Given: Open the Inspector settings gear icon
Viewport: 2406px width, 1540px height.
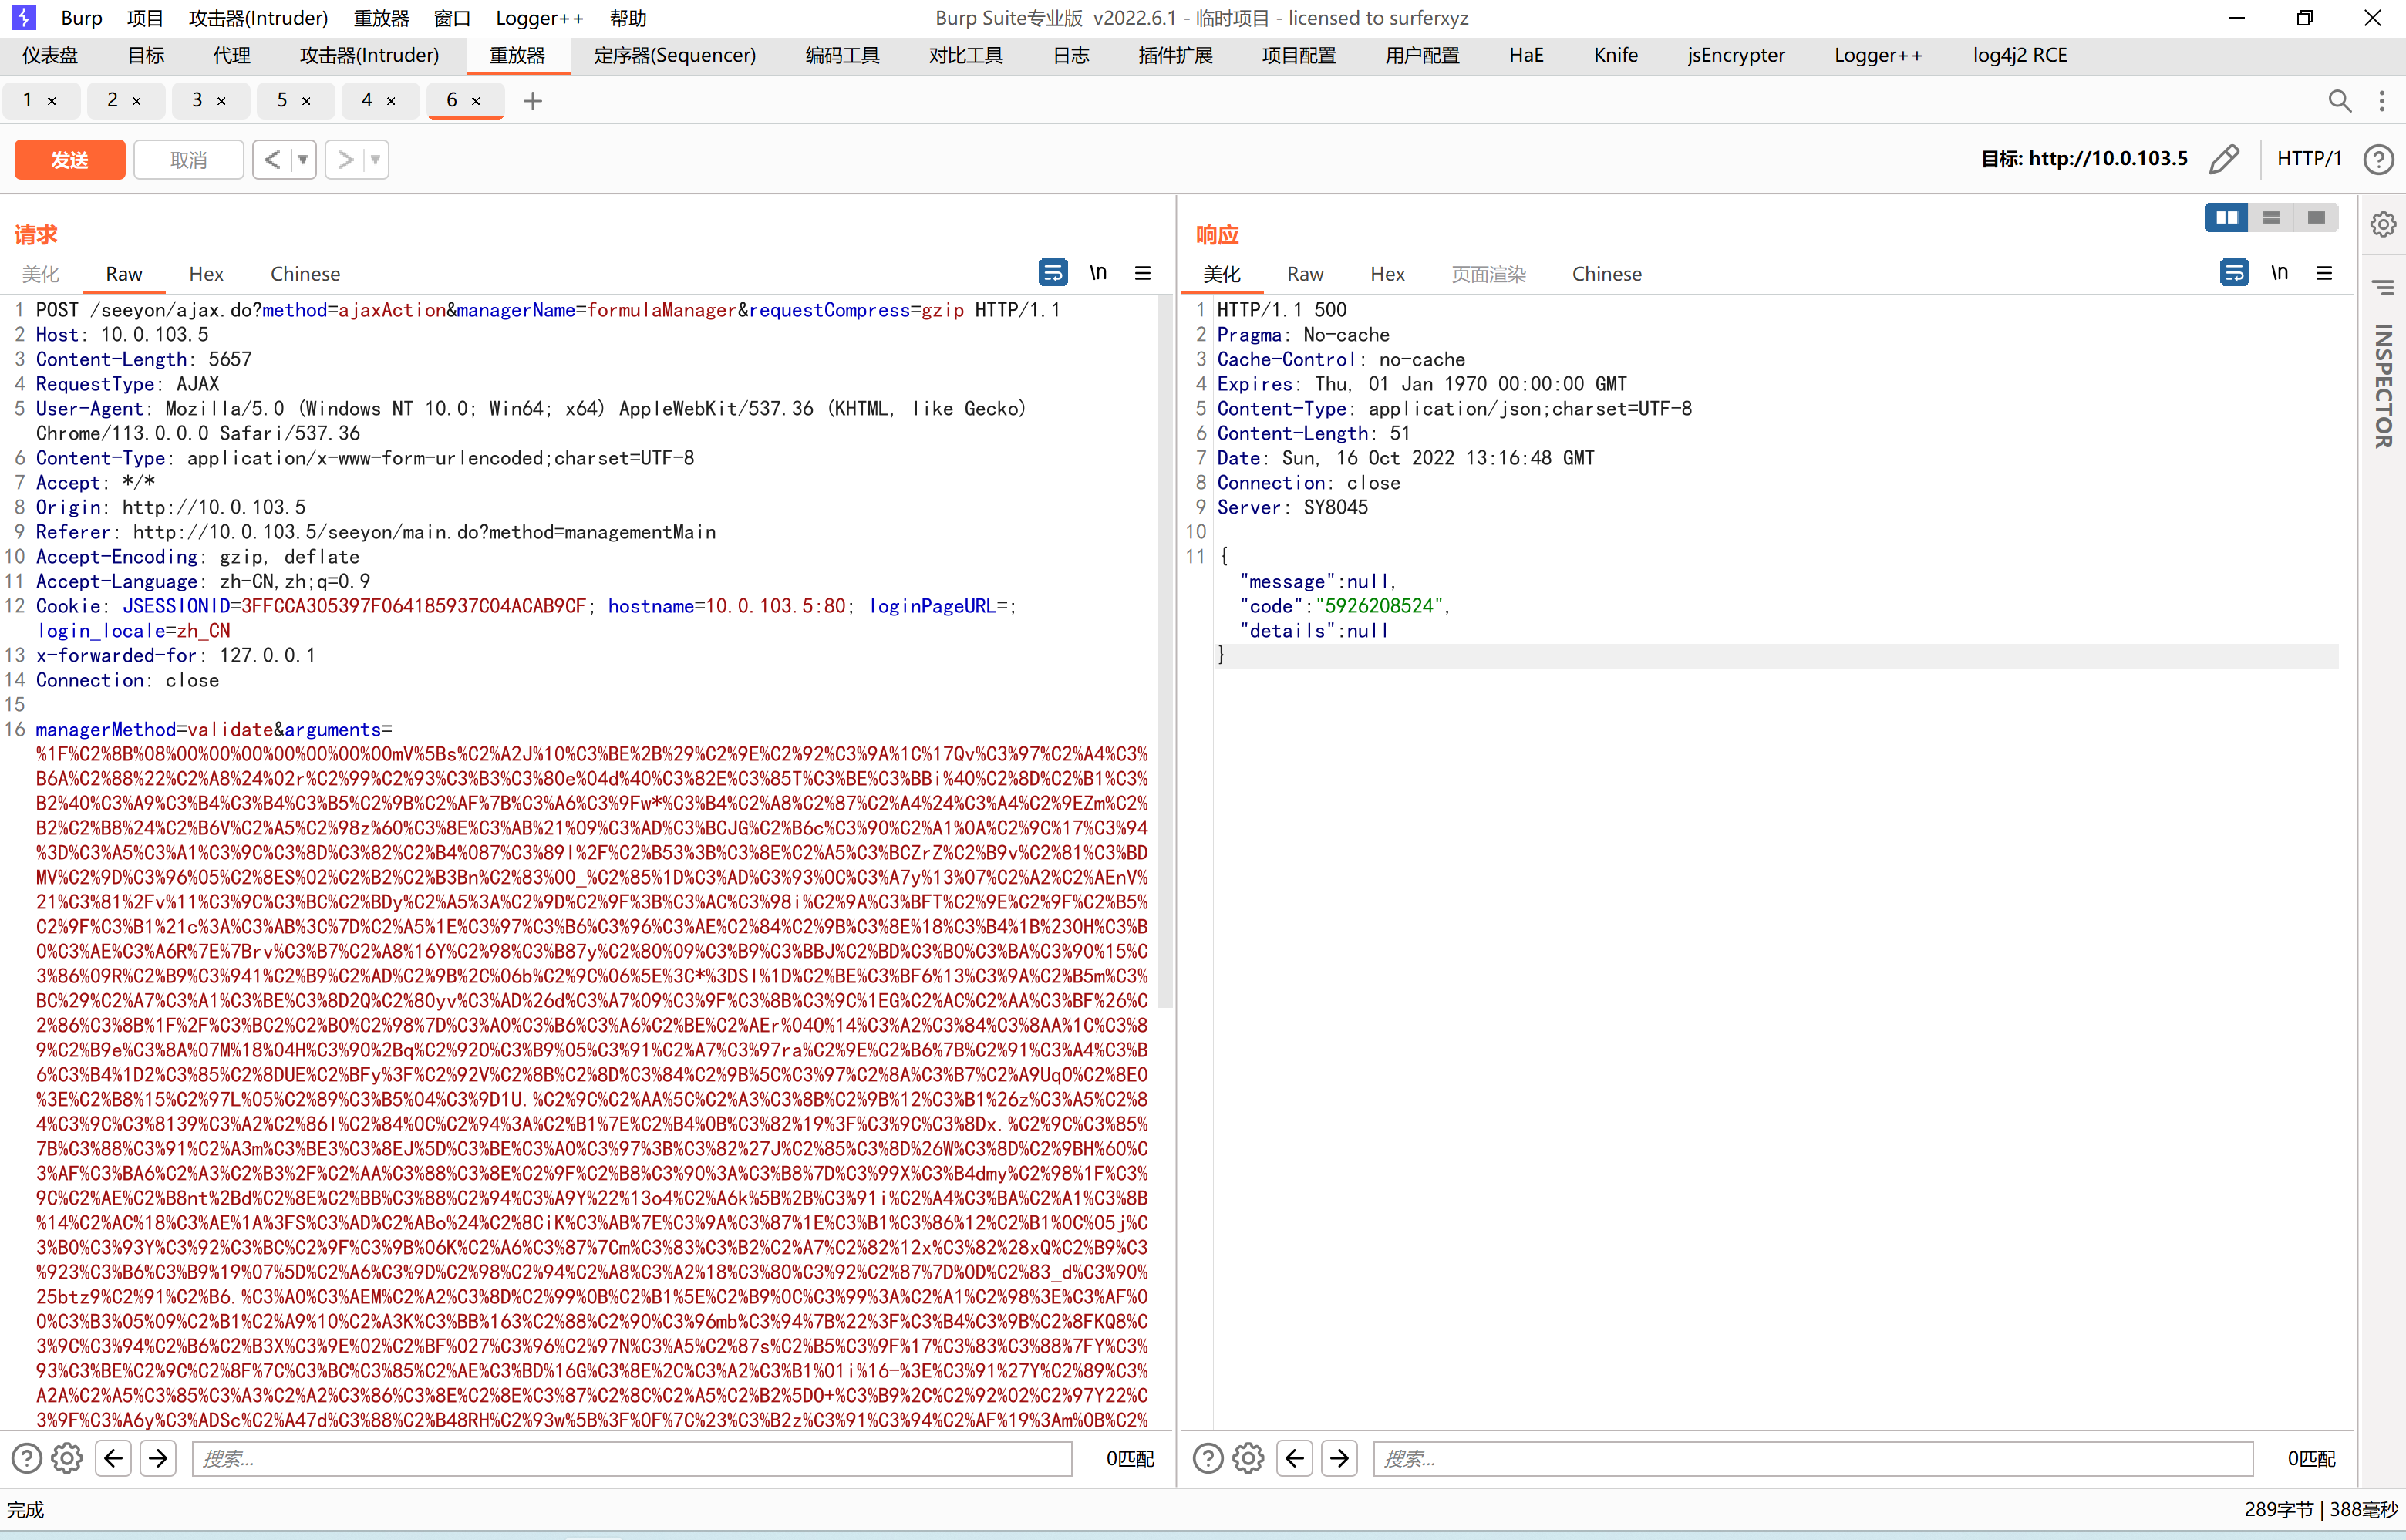Looking at the screenshot, I should 2383,224.
